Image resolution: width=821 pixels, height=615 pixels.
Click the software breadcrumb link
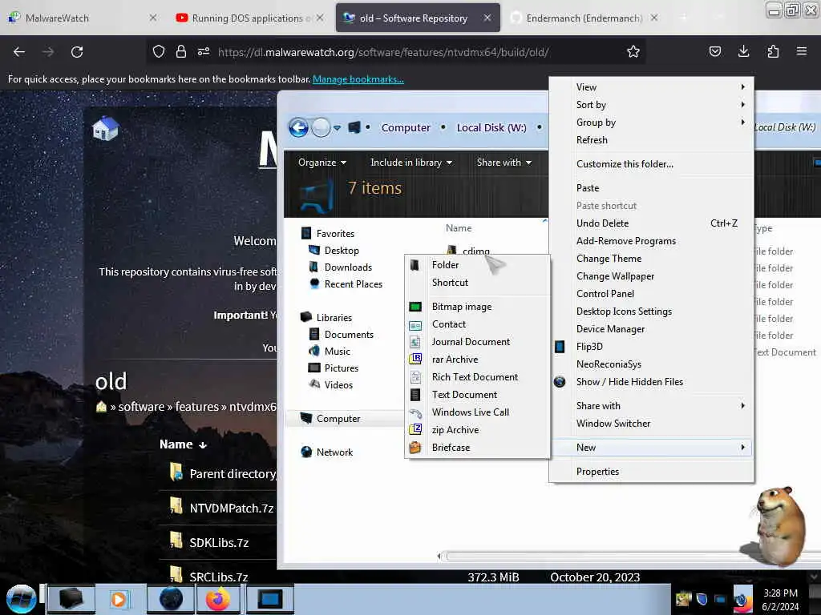click(141, 407)
